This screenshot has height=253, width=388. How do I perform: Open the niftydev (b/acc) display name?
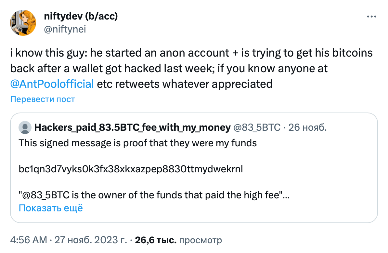(x=81, y=16)
